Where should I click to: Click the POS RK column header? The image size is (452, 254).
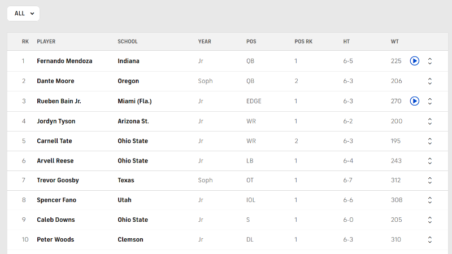click(x=303, y=42)
